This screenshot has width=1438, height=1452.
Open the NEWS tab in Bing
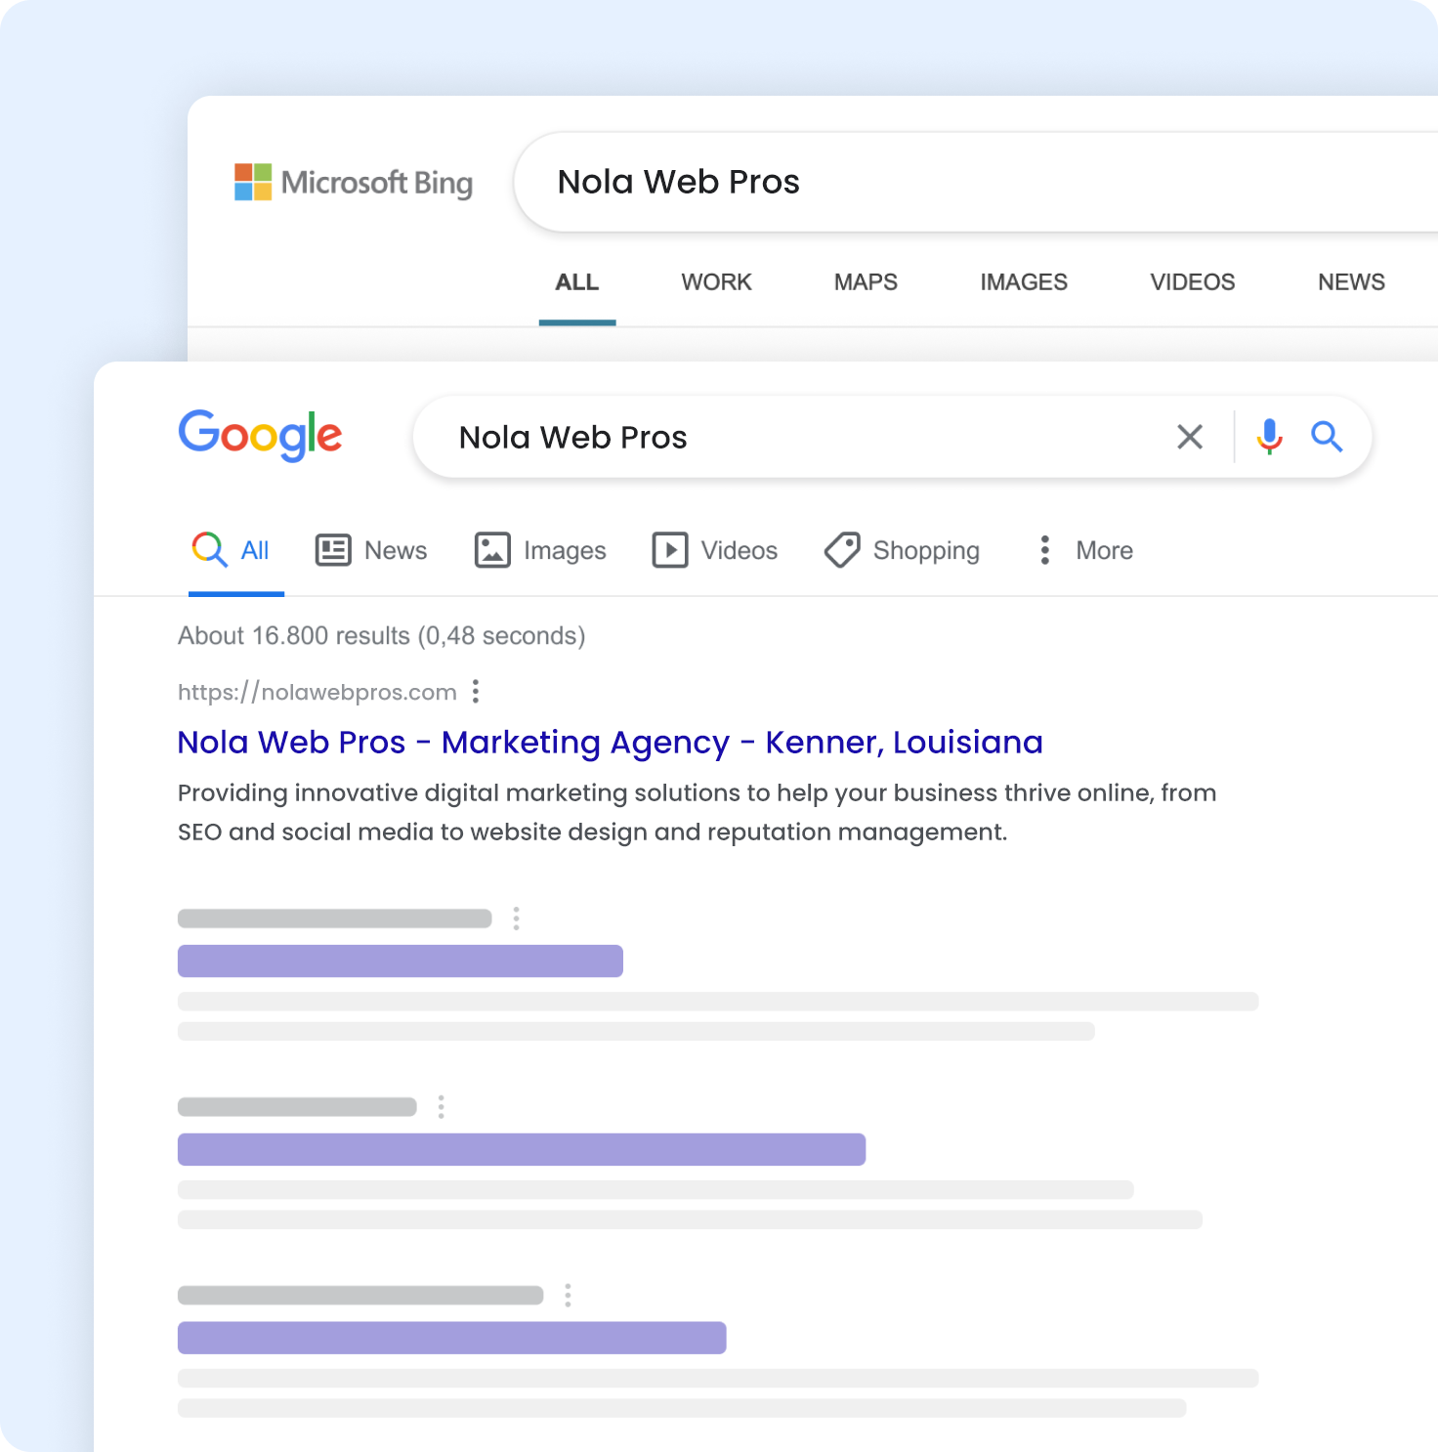[1351, 282]
